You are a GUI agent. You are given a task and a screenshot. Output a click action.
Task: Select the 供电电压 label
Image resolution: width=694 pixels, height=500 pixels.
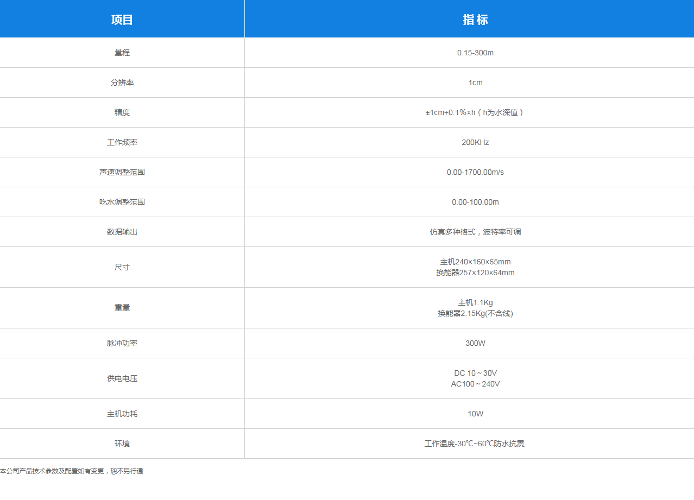pyautogui.click(x=122, y=378)
